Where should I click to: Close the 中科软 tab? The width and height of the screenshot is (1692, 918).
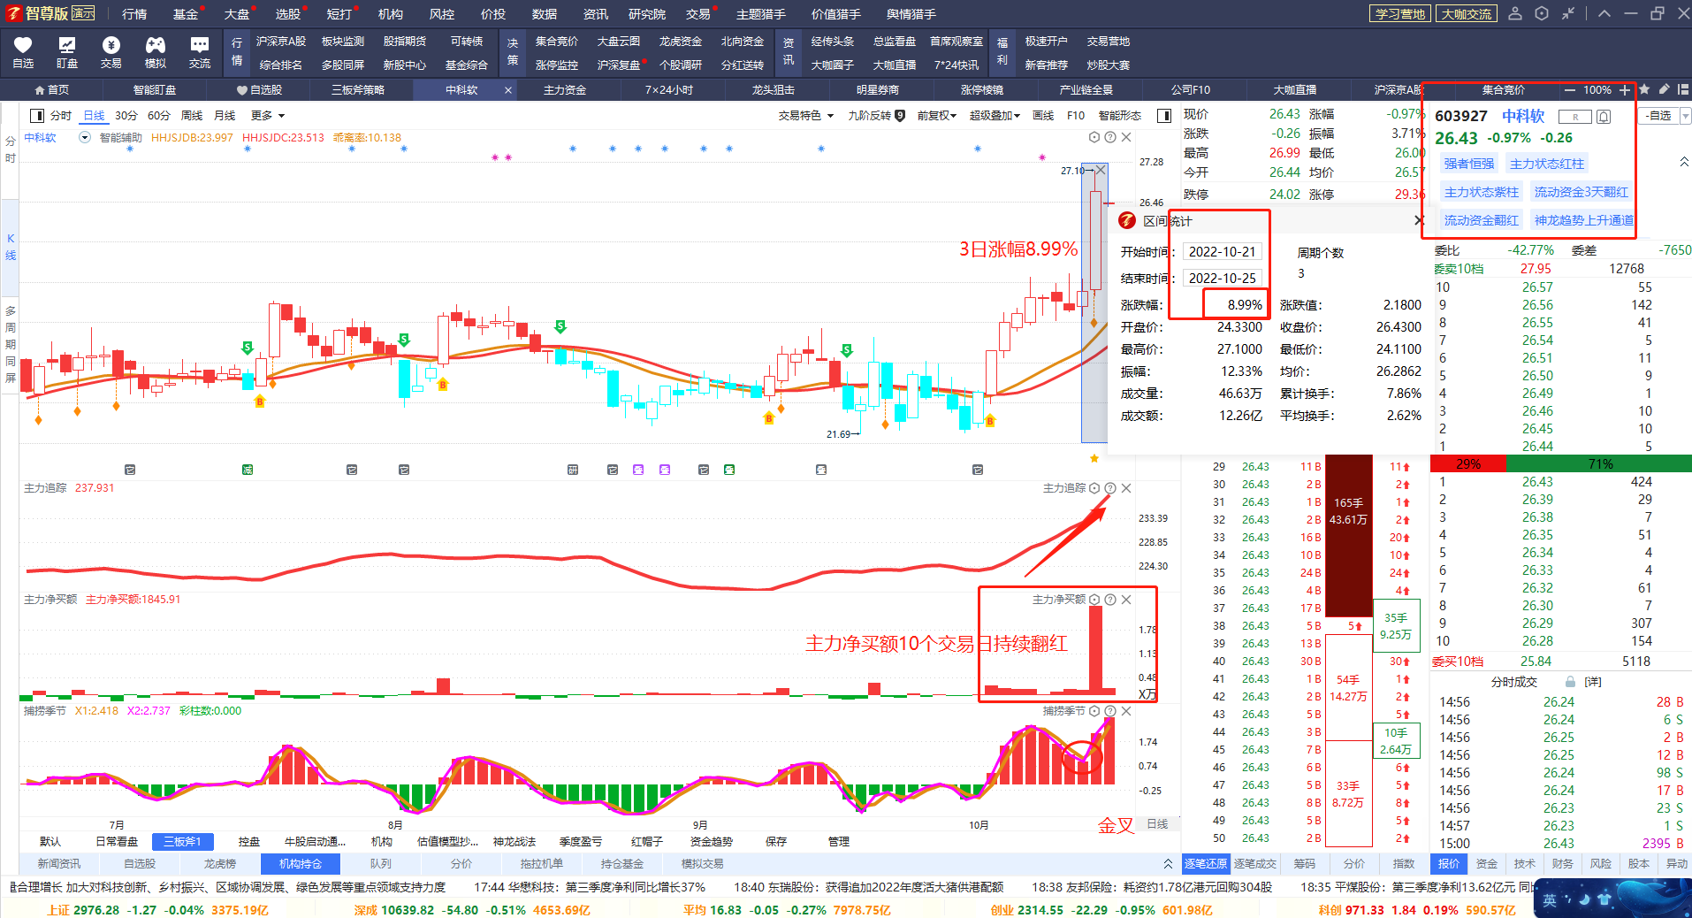[x=508, y=90]
